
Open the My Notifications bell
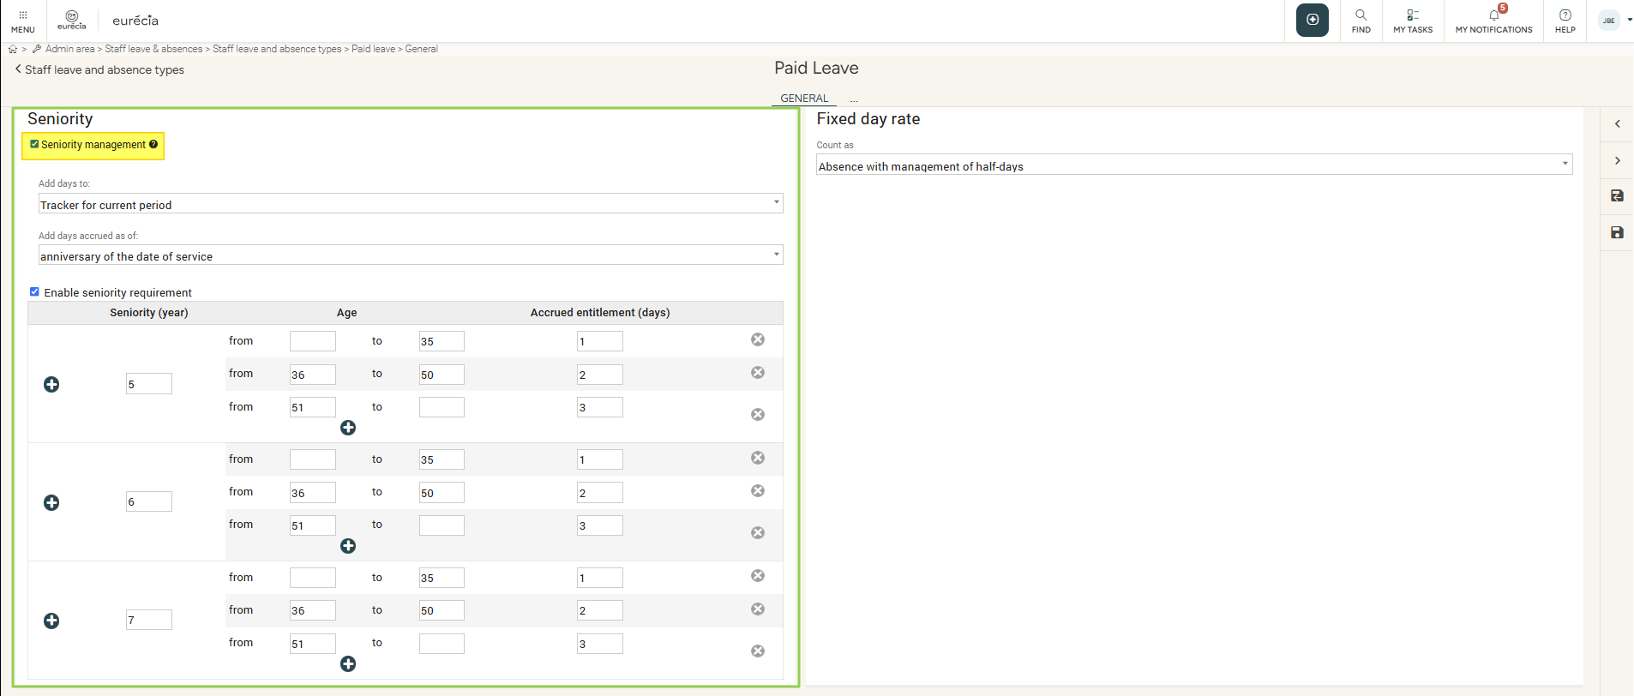[x=1493, y=20]
